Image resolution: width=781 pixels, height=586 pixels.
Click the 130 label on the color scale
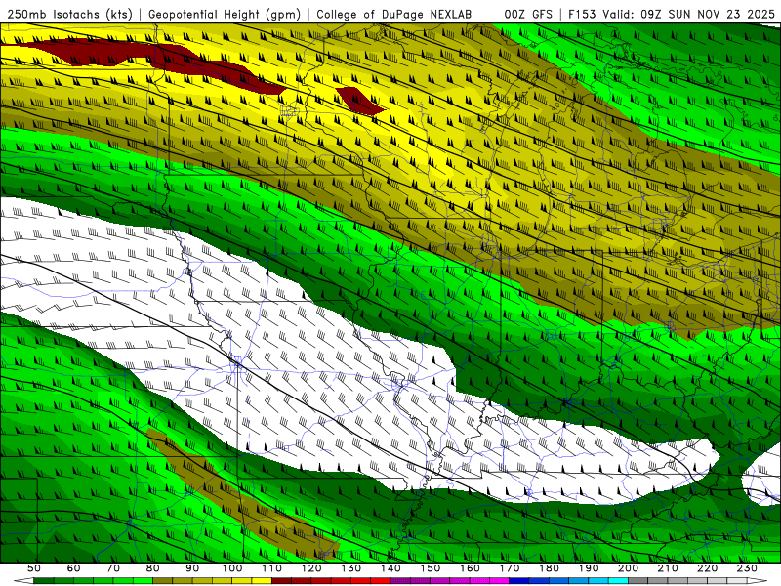point(350,568)
